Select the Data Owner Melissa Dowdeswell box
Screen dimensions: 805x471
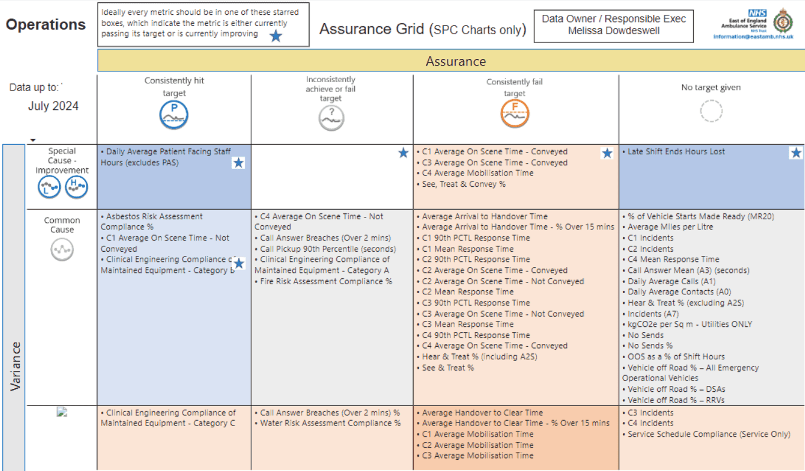coord(613,26)
